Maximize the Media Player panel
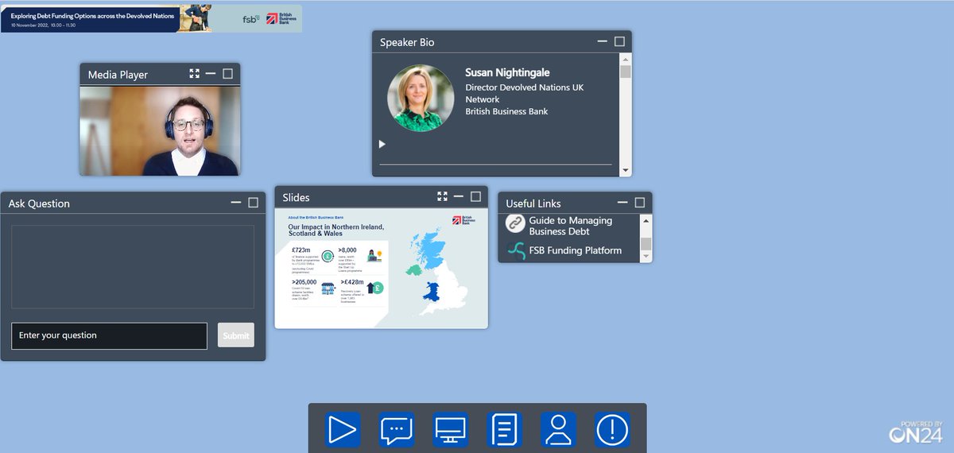This screenshot has width=954, height=453. 228,74
